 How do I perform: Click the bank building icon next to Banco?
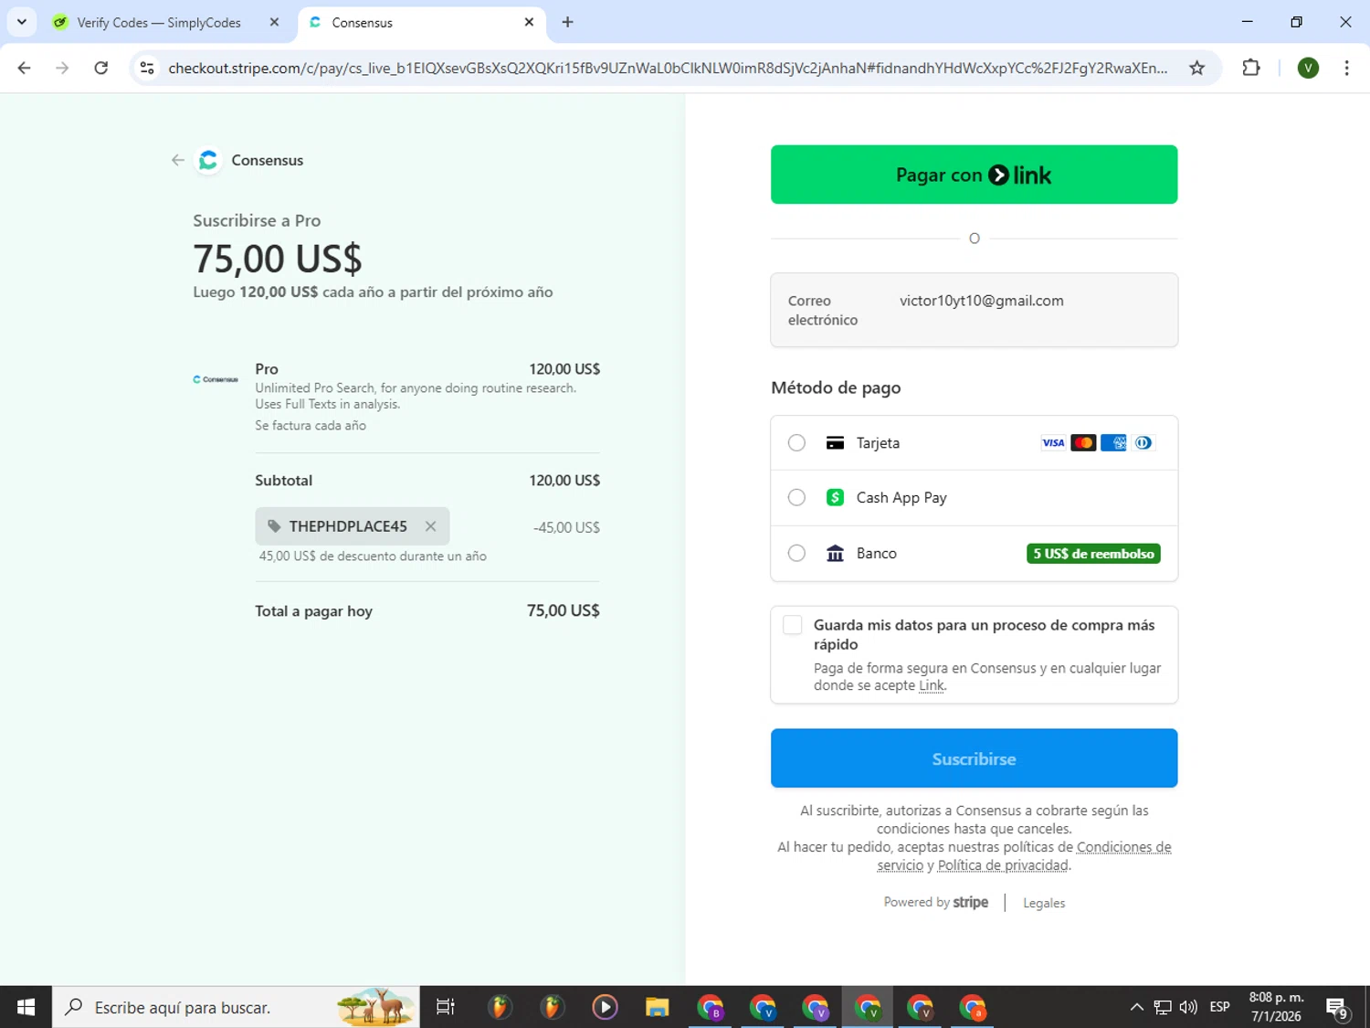[x=835, y=554]
